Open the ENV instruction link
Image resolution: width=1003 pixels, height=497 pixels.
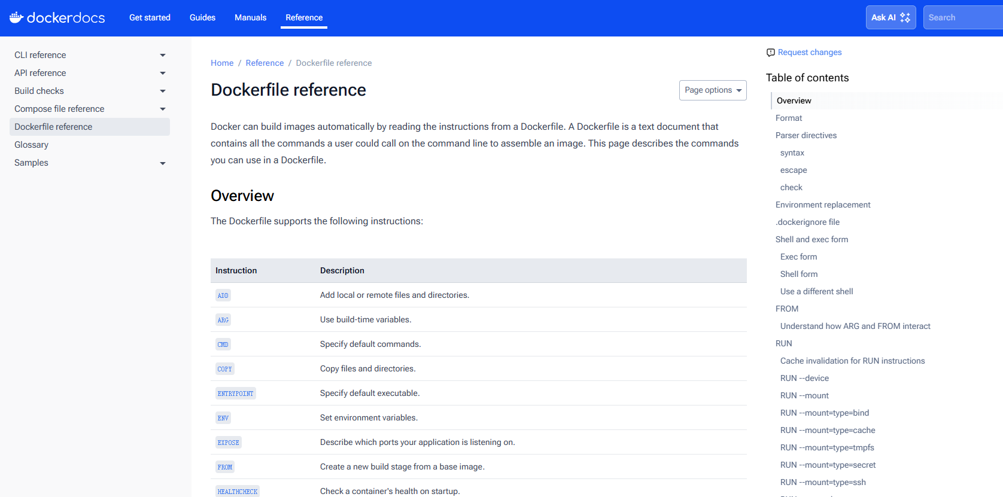click(x=223, y=418)
